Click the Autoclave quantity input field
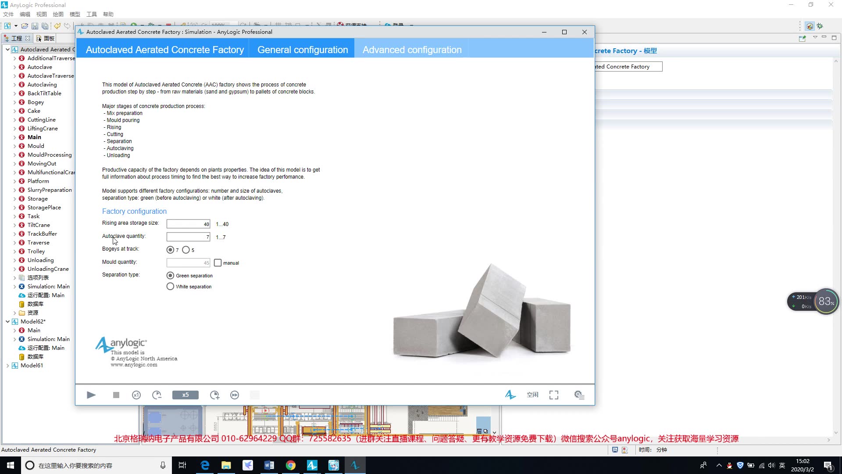 (x=189, y=237)
